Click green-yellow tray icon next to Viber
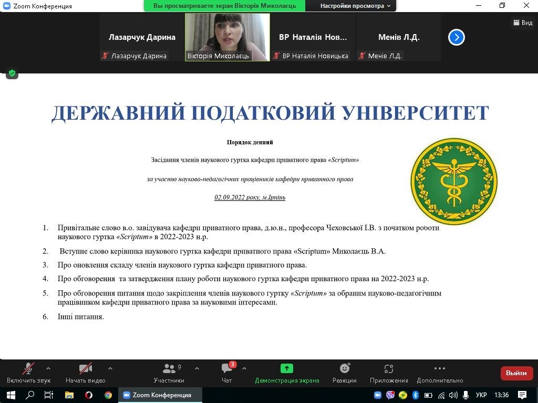The width and height of the screenshot is (538, 403). click(403, 395)
